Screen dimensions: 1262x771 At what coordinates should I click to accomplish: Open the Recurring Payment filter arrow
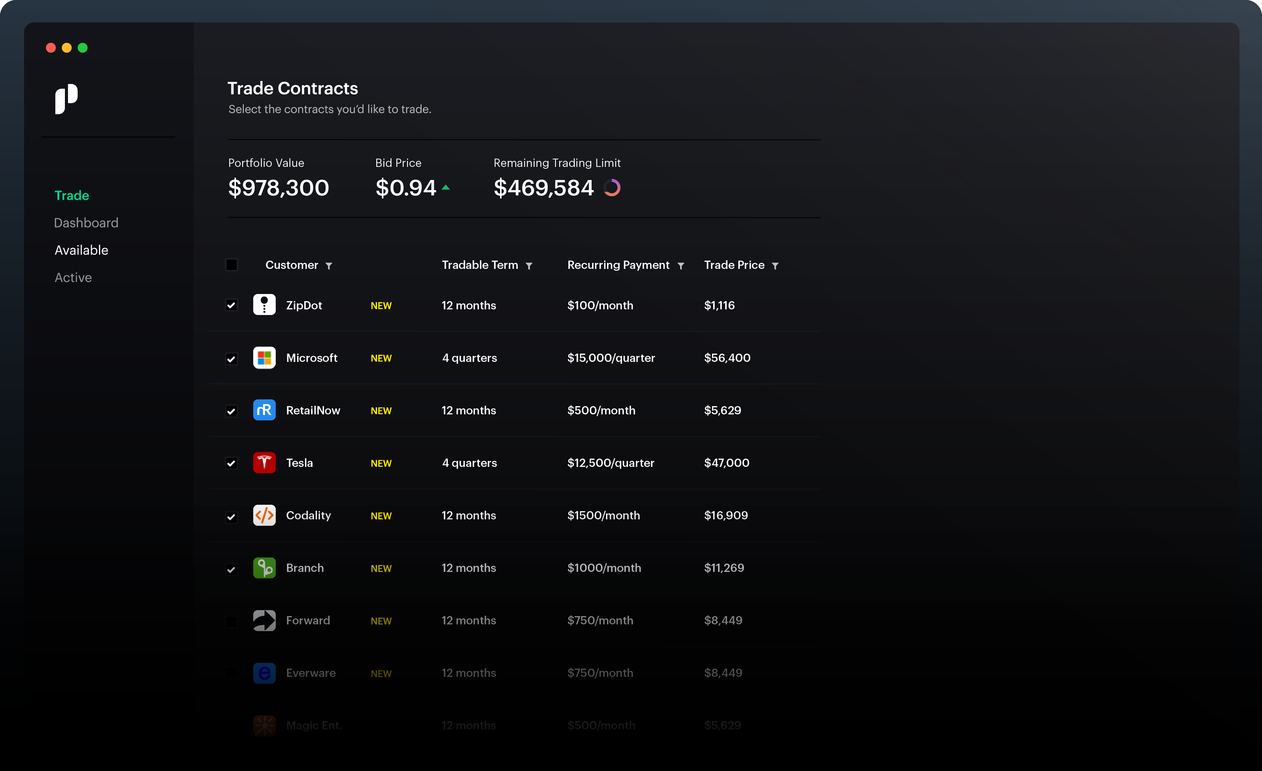pos(681,266)
